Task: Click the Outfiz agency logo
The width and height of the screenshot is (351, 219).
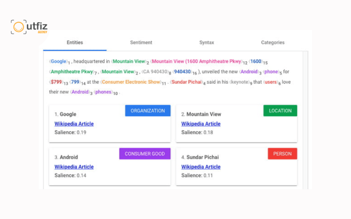Action: coord(29,27)
